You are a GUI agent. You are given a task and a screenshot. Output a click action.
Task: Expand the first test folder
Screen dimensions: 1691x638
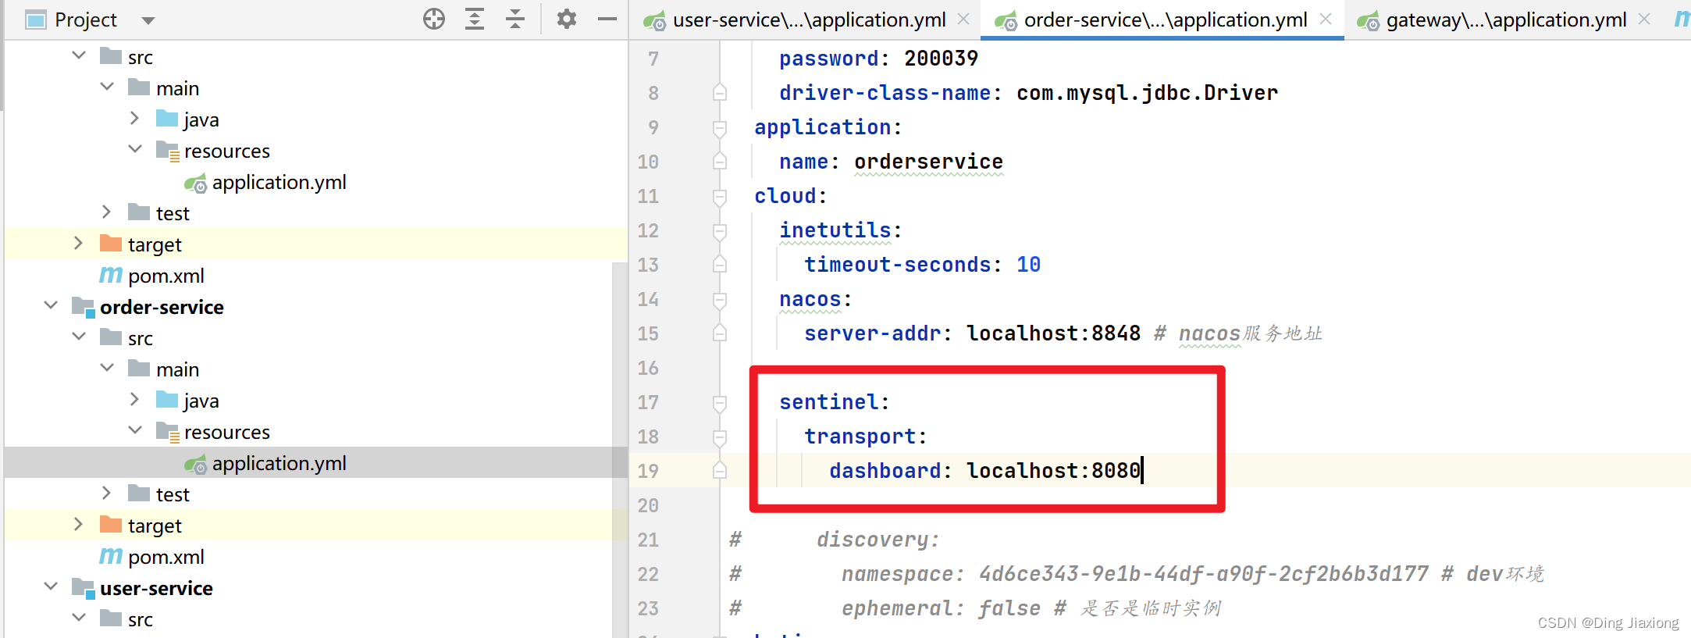[x=107, y=212]
